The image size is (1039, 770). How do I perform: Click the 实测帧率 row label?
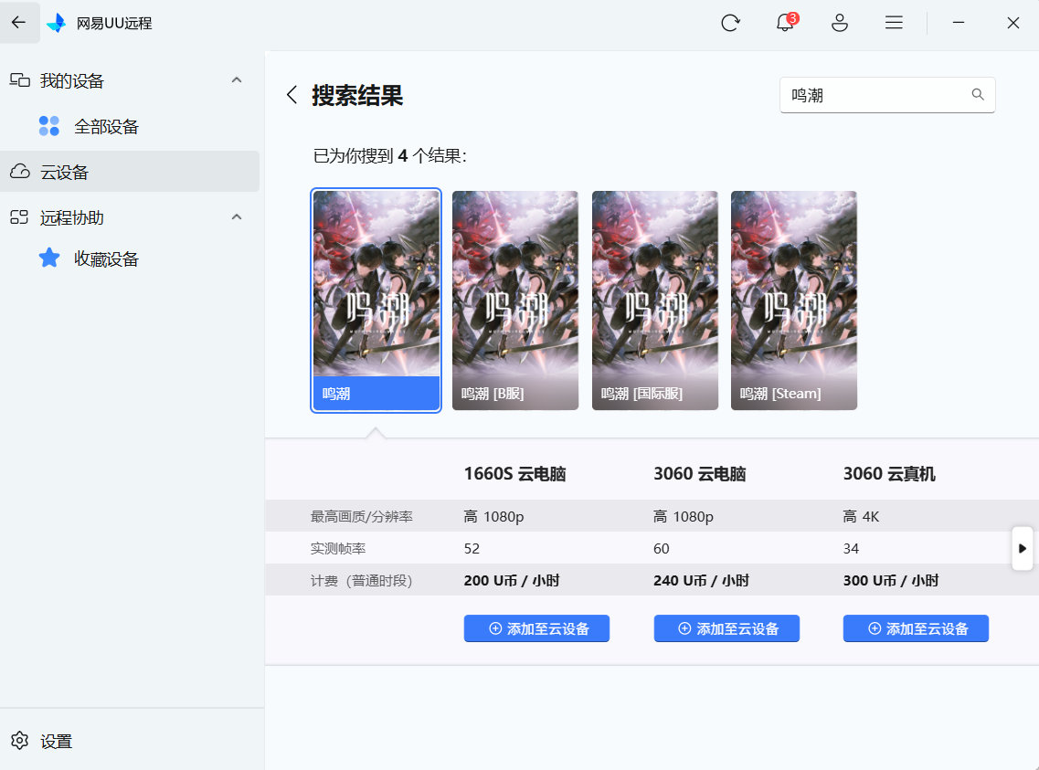pyautogui.click(x=338, y=548)
